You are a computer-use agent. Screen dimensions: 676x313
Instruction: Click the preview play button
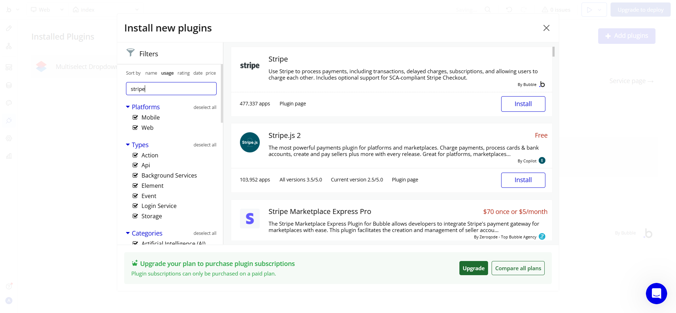tap(589, 10)
